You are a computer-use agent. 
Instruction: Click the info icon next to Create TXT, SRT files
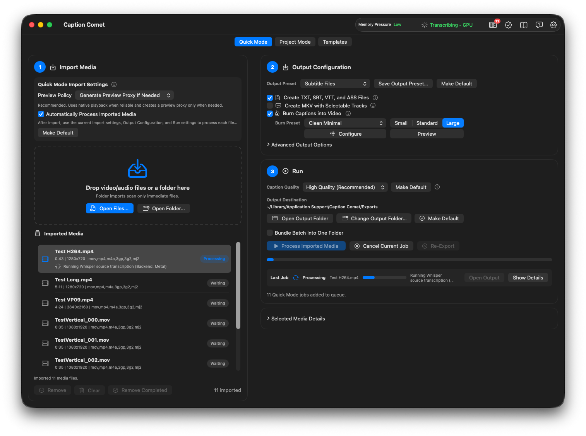pyautogui.click(x=375, y=97)
